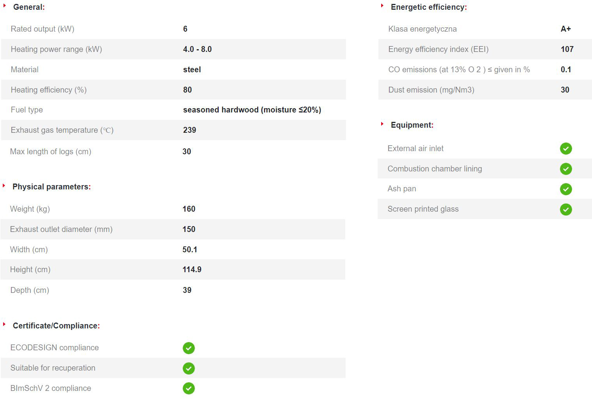Click the Exhaust outlet diameter row
Viewport: 592px width, 403px height.
[173, 229]
